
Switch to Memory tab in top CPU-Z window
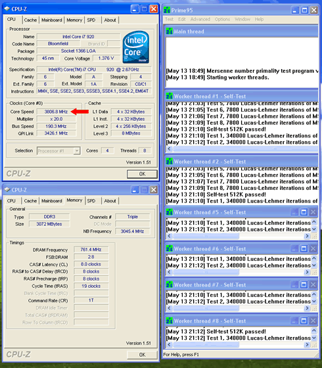pyautogui.click(x=74, y=20)
